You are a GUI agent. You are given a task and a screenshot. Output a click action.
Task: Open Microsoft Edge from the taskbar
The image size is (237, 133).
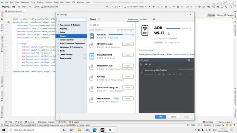[95, 130]
